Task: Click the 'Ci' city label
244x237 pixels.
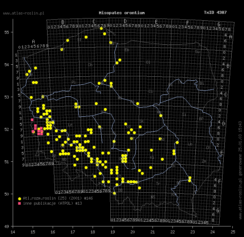Action: click(x=150, y=91)
